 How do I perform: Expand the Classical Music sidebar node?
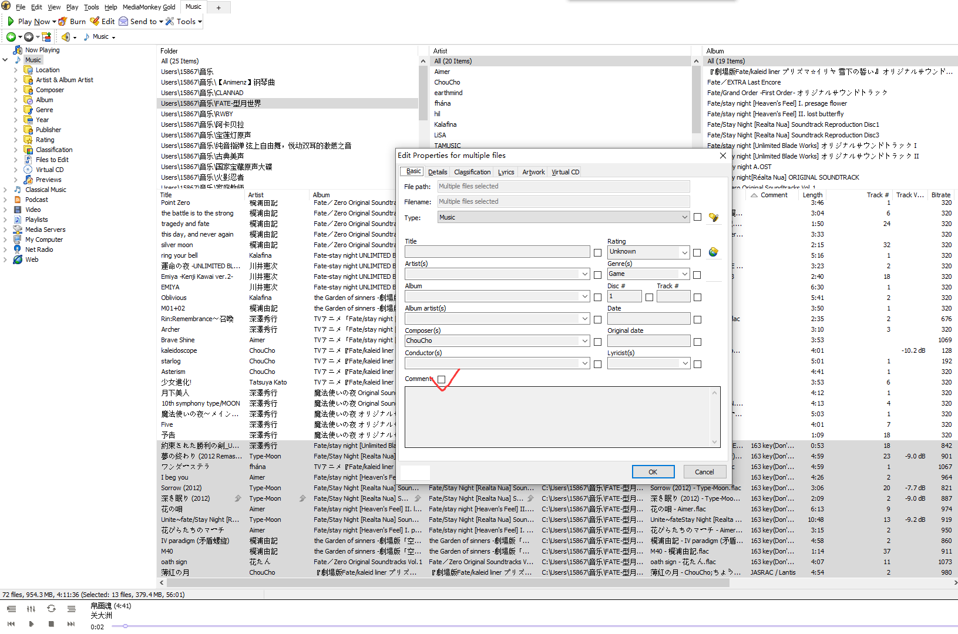click(6, 189)
